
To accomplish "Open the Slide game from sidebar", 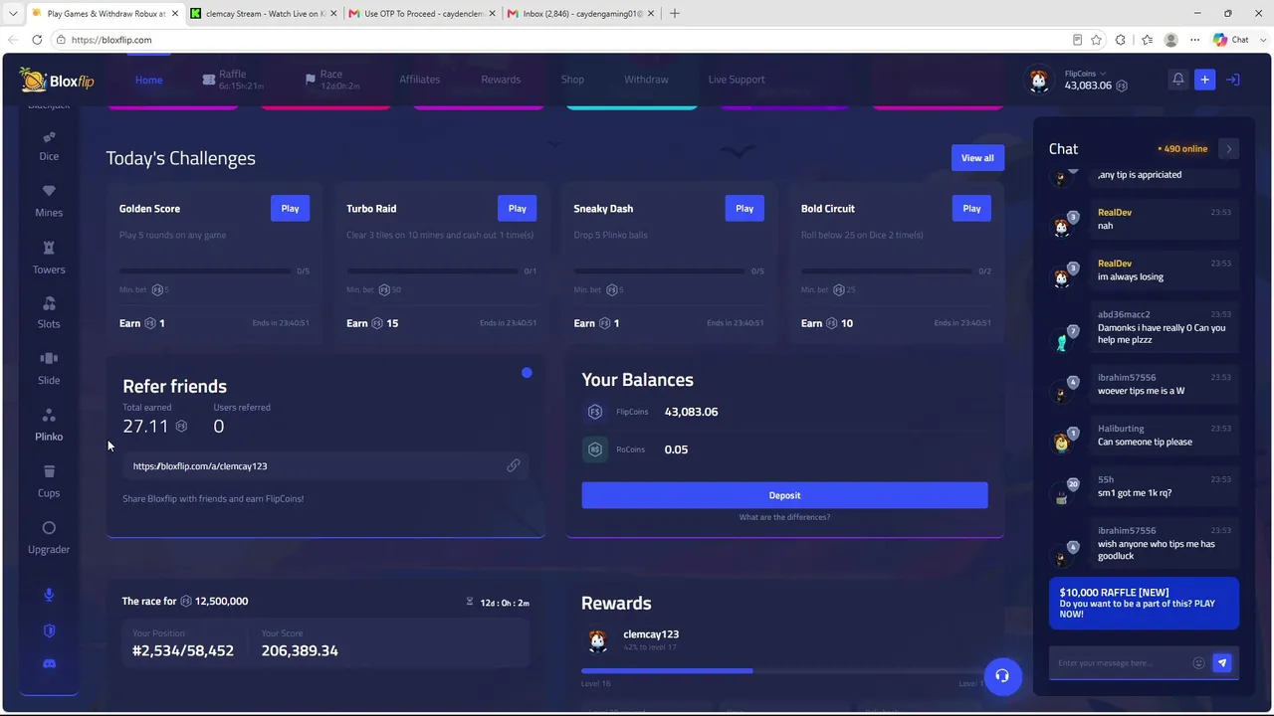I will tap(49, 368).
